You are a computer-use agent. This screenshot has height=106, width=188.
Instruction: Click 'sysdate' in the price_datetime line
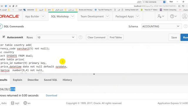pyautogui.click(x=61, y=67)
